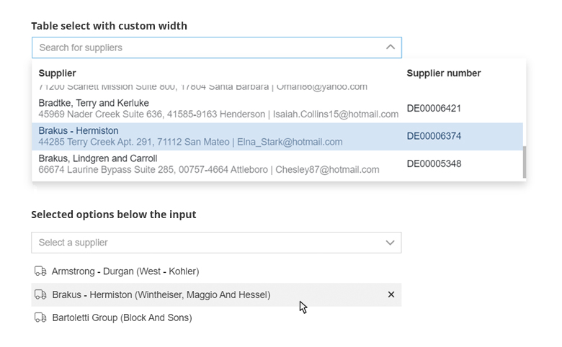Click the Search for suppliers input field
The height and width of the screenshot is (347, 562).
coord(216,48)
